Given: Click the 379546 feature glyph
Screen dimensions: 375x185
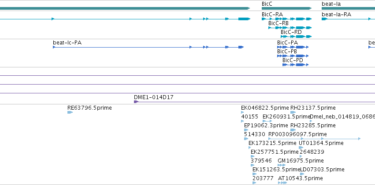Looking at the screenshot, I should point(252,165).
